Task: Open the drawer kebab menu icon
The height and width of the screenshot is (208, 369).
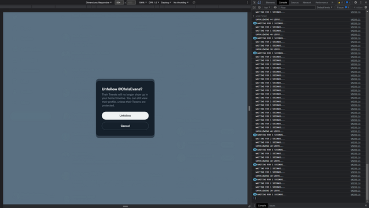Action: pyautogui.click(x=254, y=206)
